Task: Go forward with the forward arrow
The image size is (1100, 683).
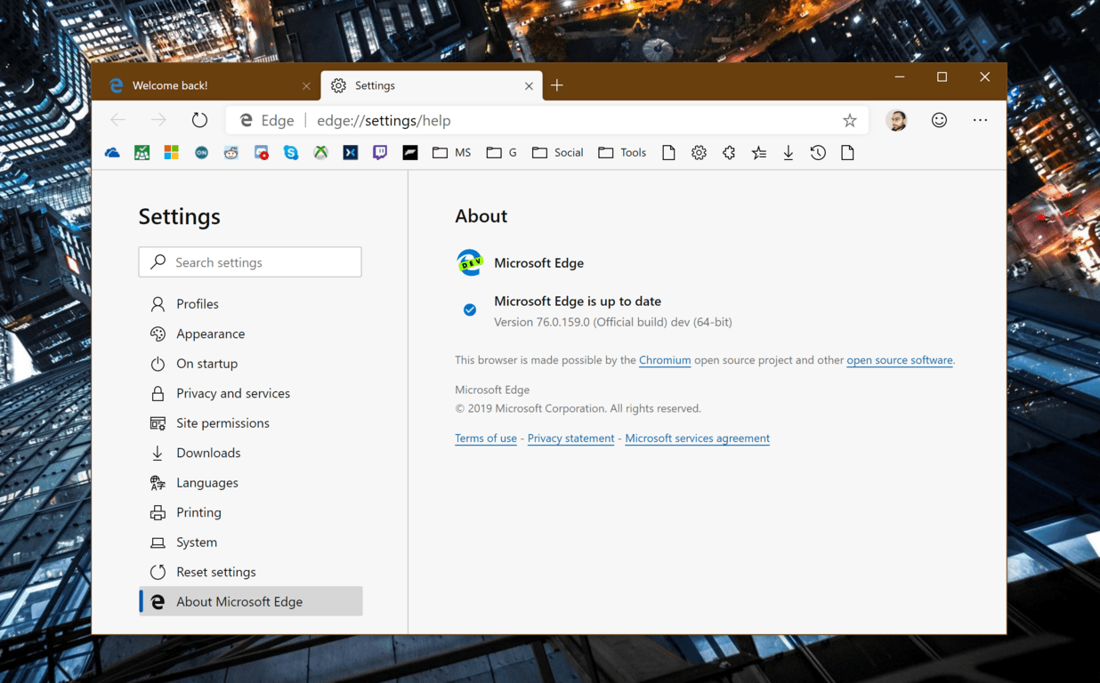Action: pyautogui.click(x=158, y=120)
